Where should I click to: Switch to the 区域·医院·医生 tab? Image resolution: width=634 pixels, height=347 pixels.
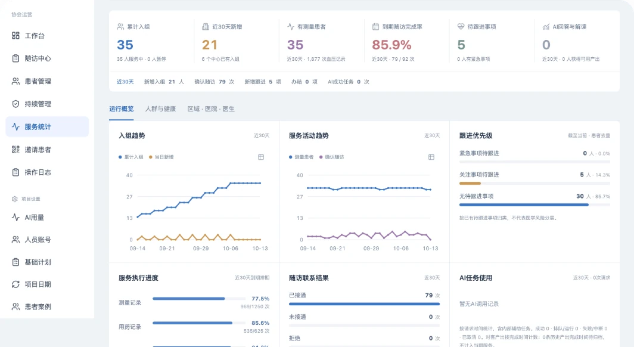coord(211,109)
